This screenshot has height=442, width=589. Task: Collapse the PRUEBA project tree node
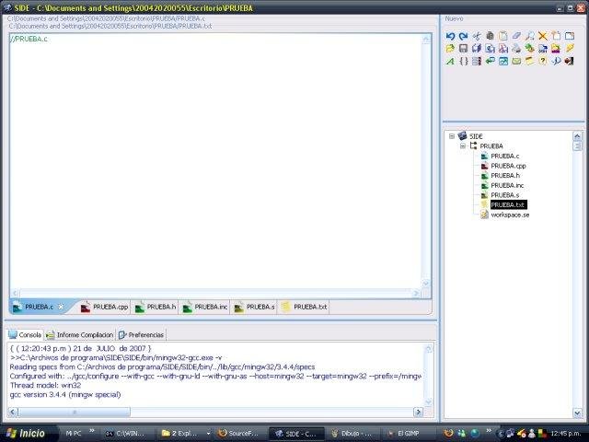(463, 145)
